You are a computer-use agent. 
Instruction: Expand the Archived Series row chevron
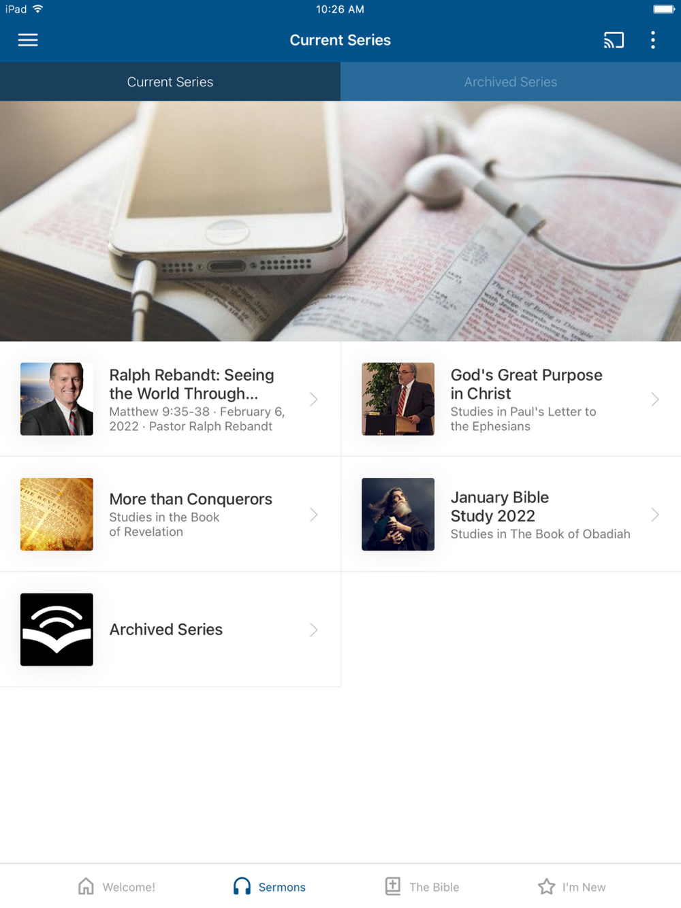pyautogui.click(x=314, y=630)
